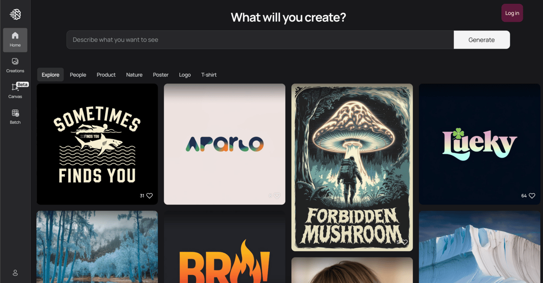
Task: Open the Creations sidebar icon
Action: pos(15,65)
